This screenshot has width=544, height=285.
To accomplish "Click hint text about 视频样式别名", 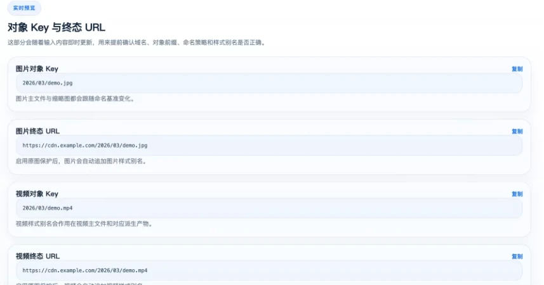I will (x=84, y=224).
